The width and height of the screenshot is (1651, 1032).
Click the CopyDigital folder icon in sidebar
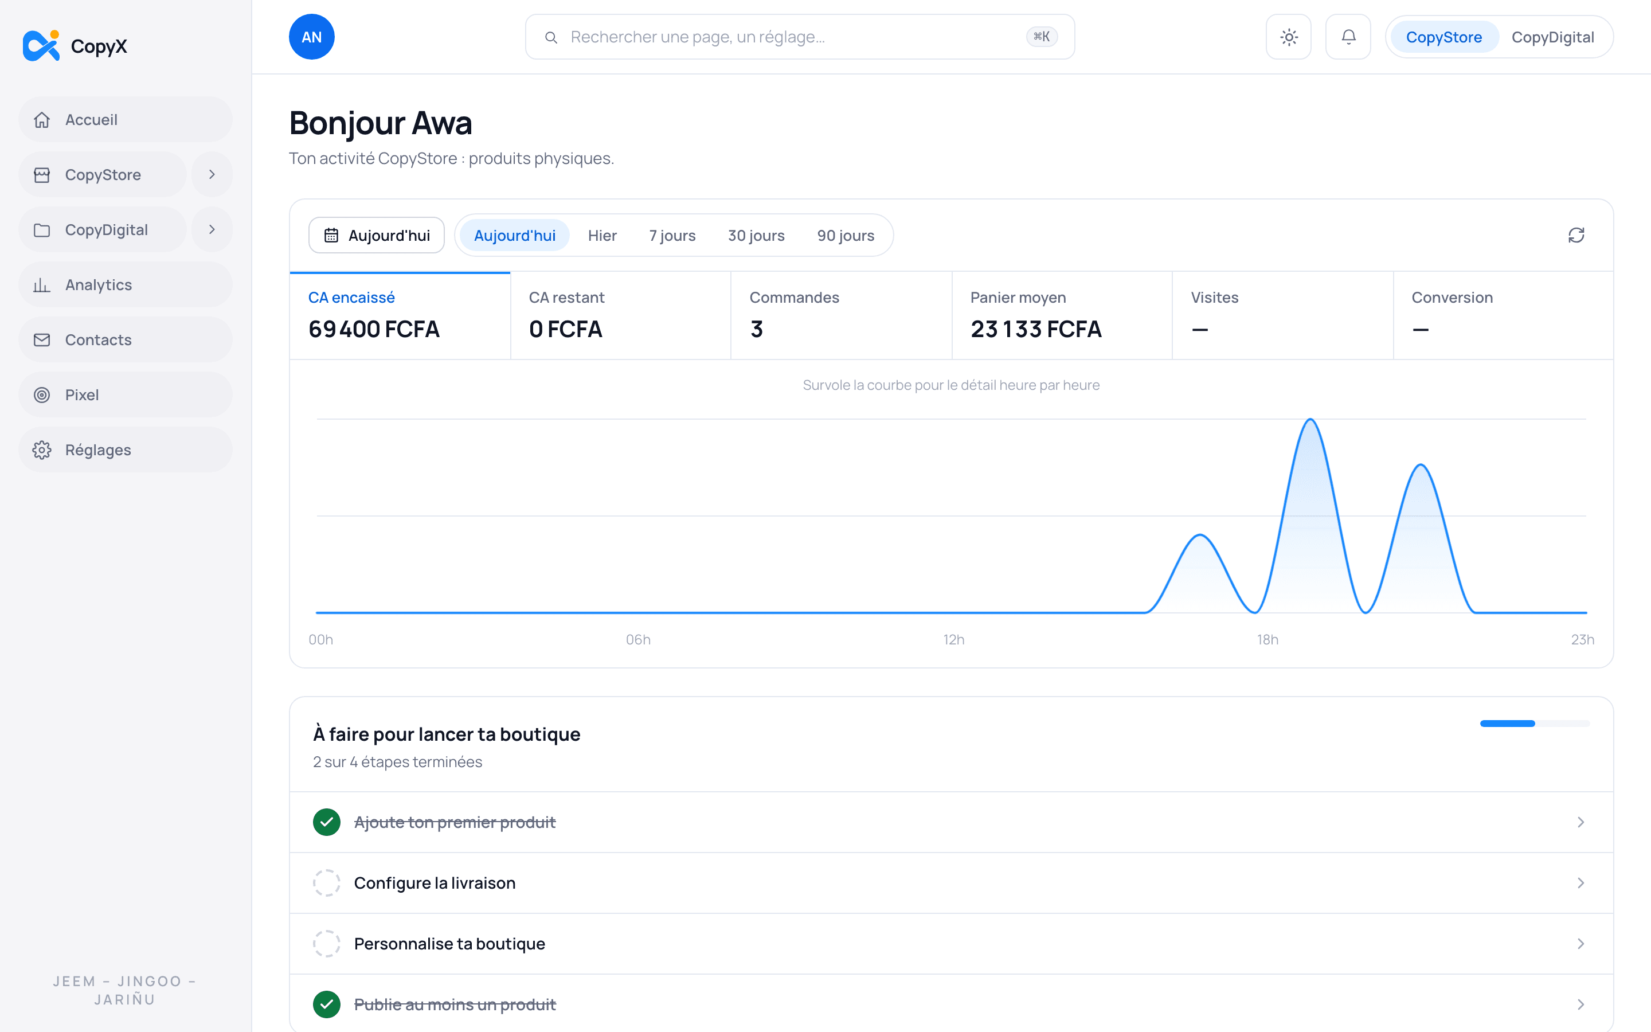pos(42,230)
